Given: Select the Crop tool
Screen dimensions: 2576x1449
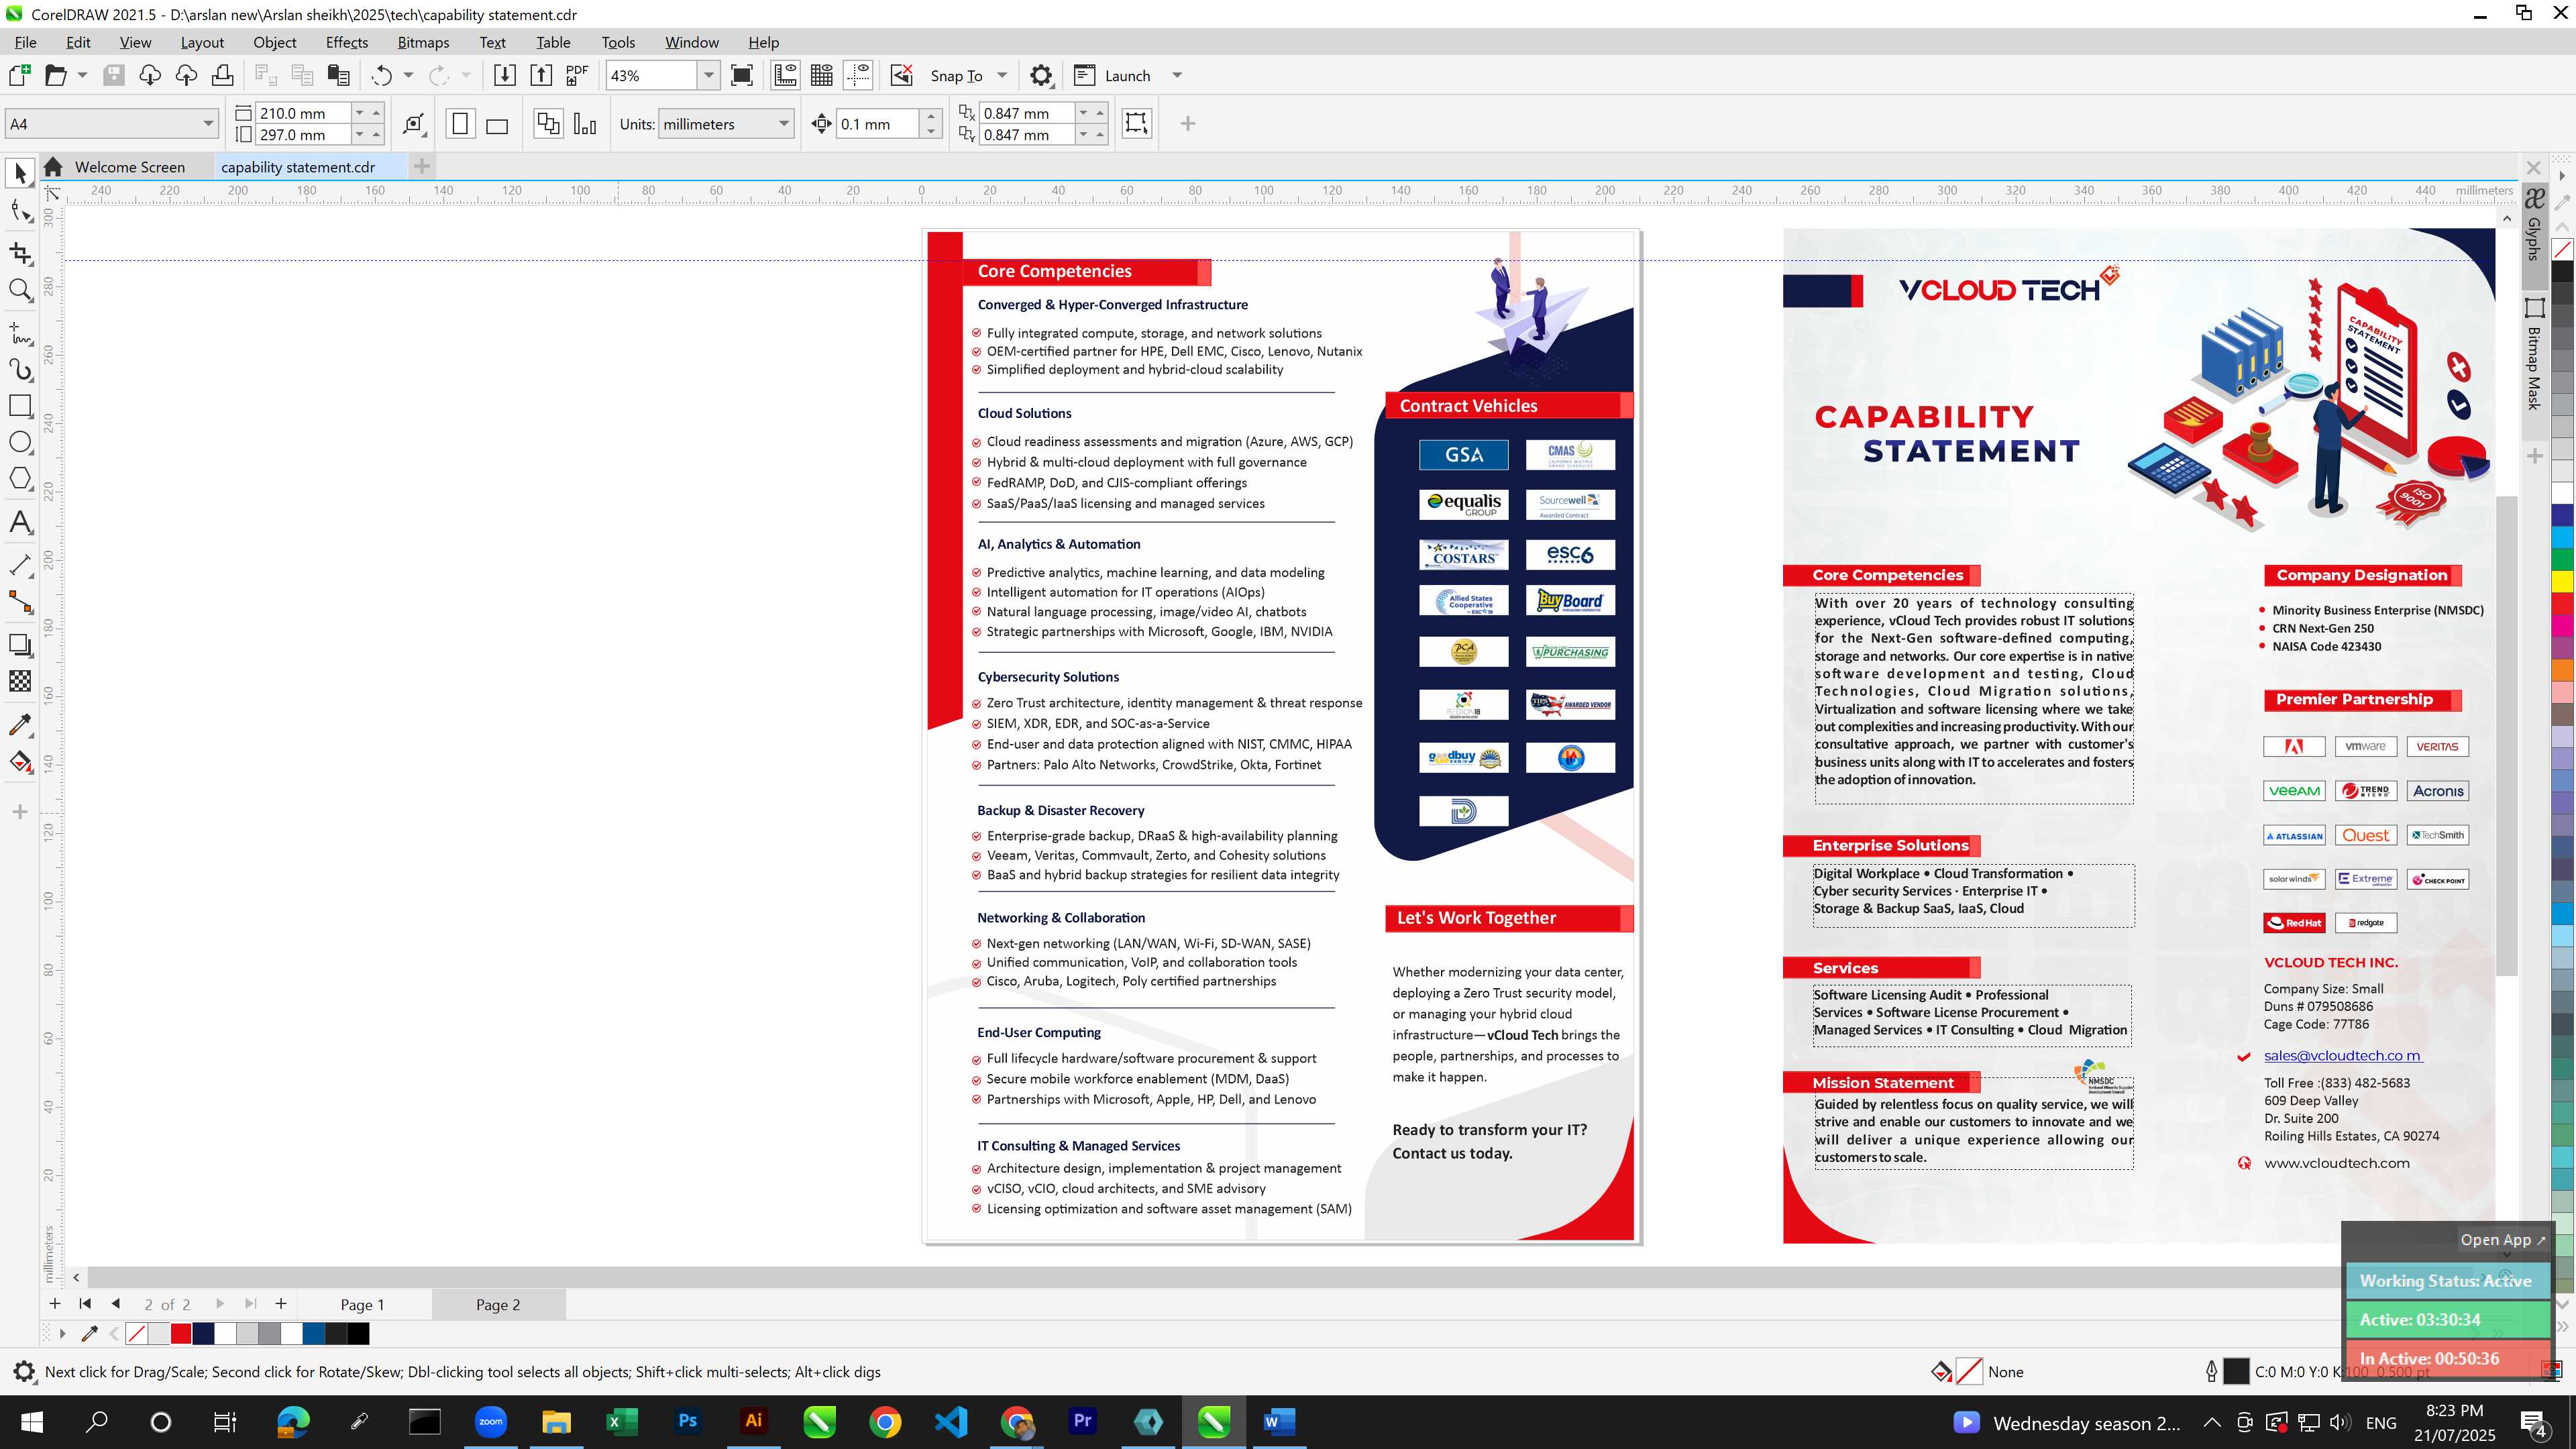Looking at the screenshot, I should (20, 253).
